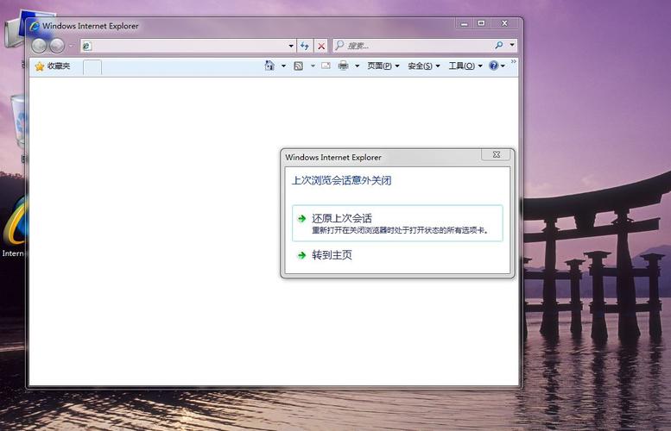671x431 pixels.
Task: Choose Restore last session (还原上次会话)
Action: pyautogui.click(x=397, y=223)
